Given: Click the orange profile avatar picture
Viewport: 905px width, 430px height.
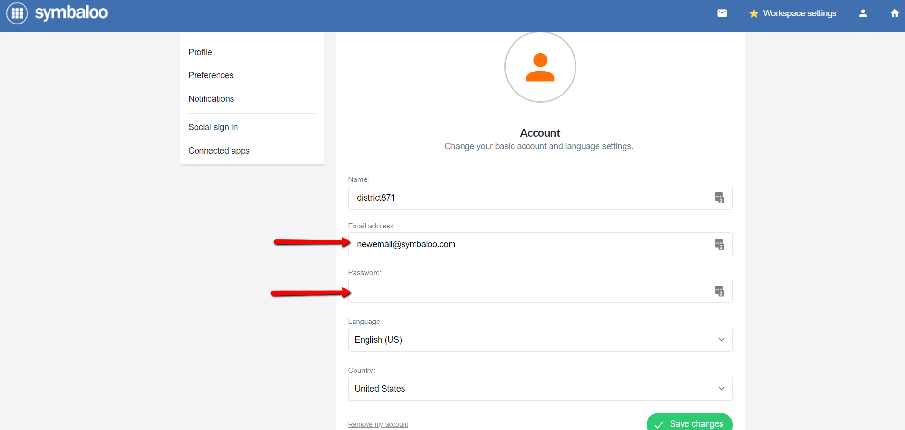Looking at the screenshot, I should coord(540,67).
